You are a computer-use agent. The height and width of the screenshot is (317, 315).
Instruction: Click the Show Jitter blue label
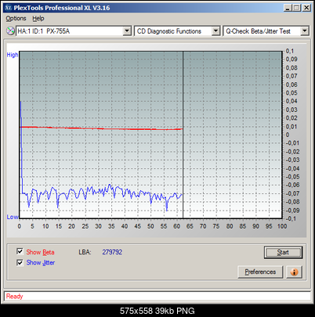coord(41,262)
